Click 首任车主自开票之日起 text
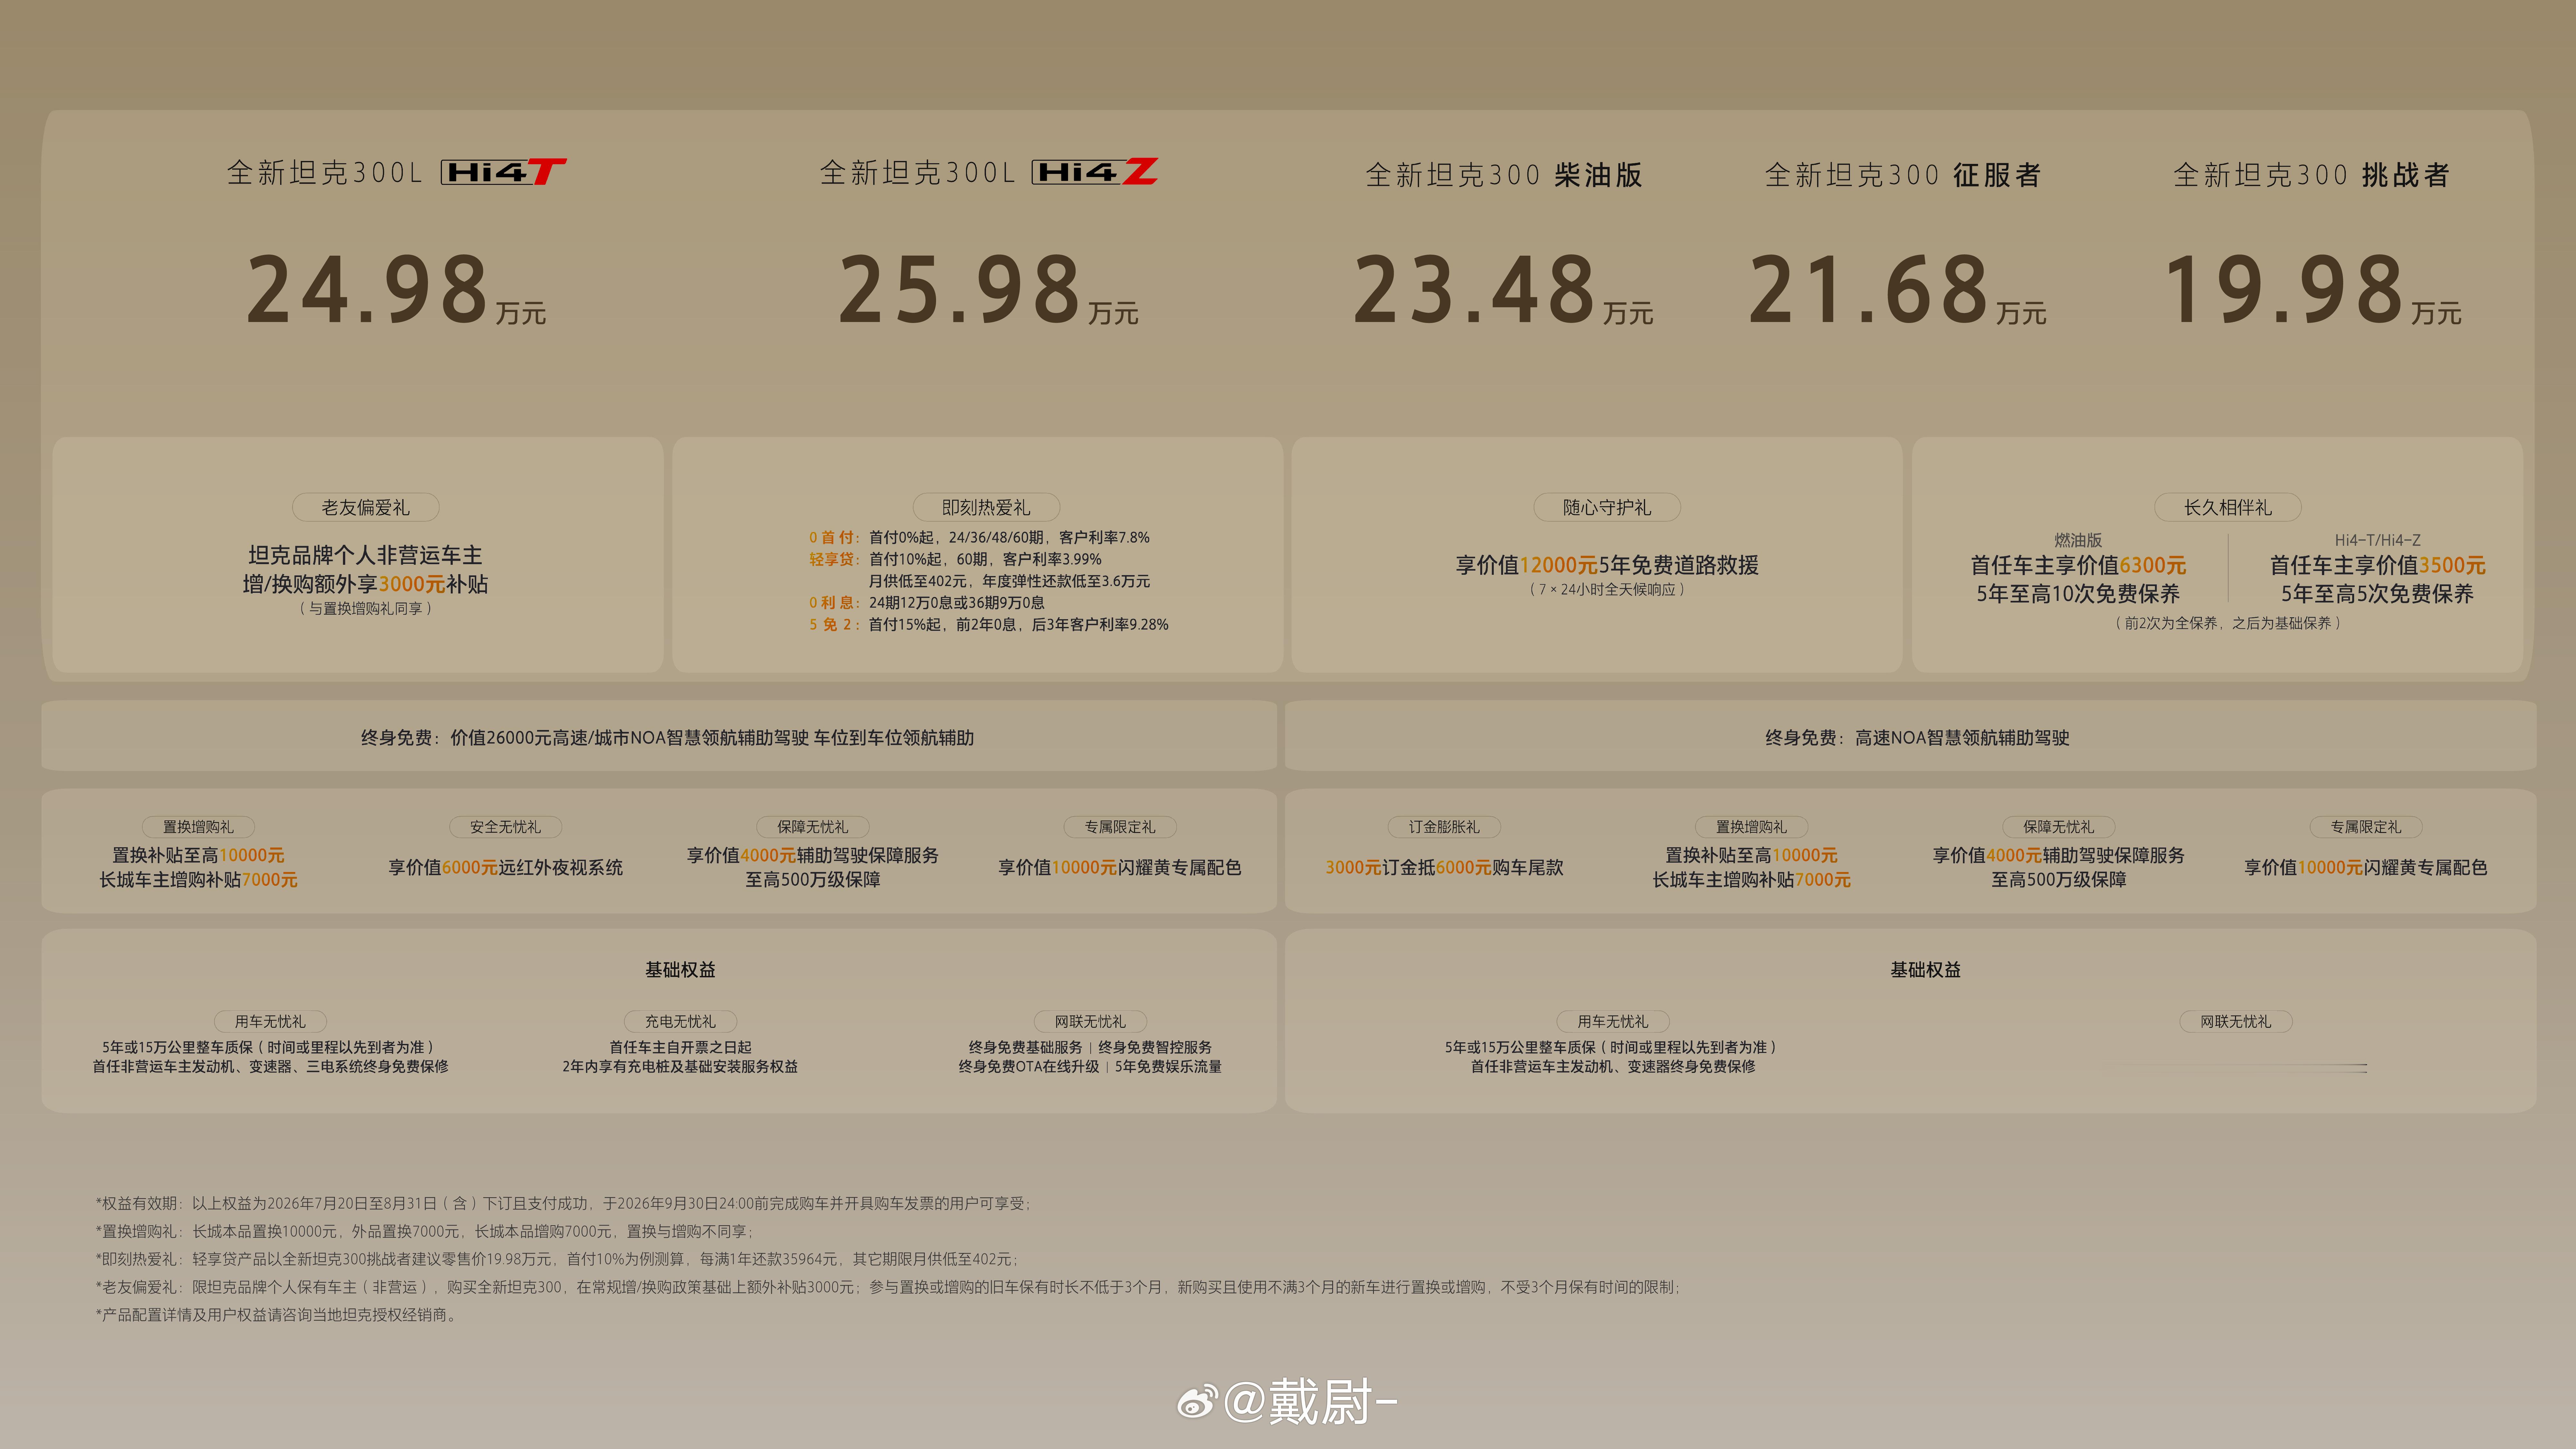The image size is (2576, 1449). 680,1047
